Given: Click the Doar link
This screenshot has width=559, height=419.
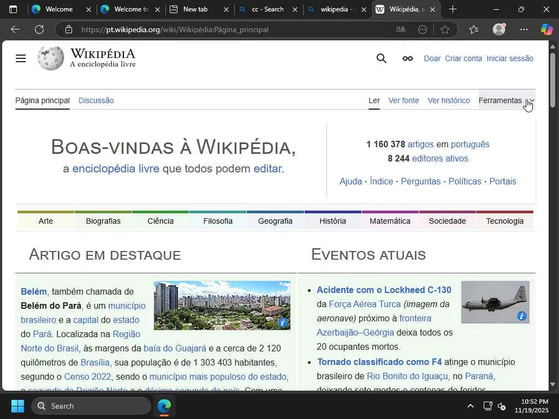Looking at the screenshot, I should (x=432, y=58).
